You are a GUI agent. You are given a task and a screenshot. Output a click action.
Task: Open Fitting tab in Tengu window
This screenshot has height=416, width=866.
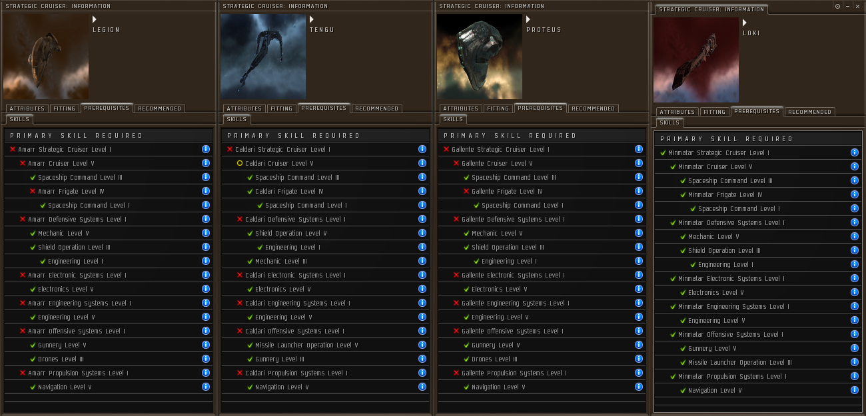[x=281, y=108]
